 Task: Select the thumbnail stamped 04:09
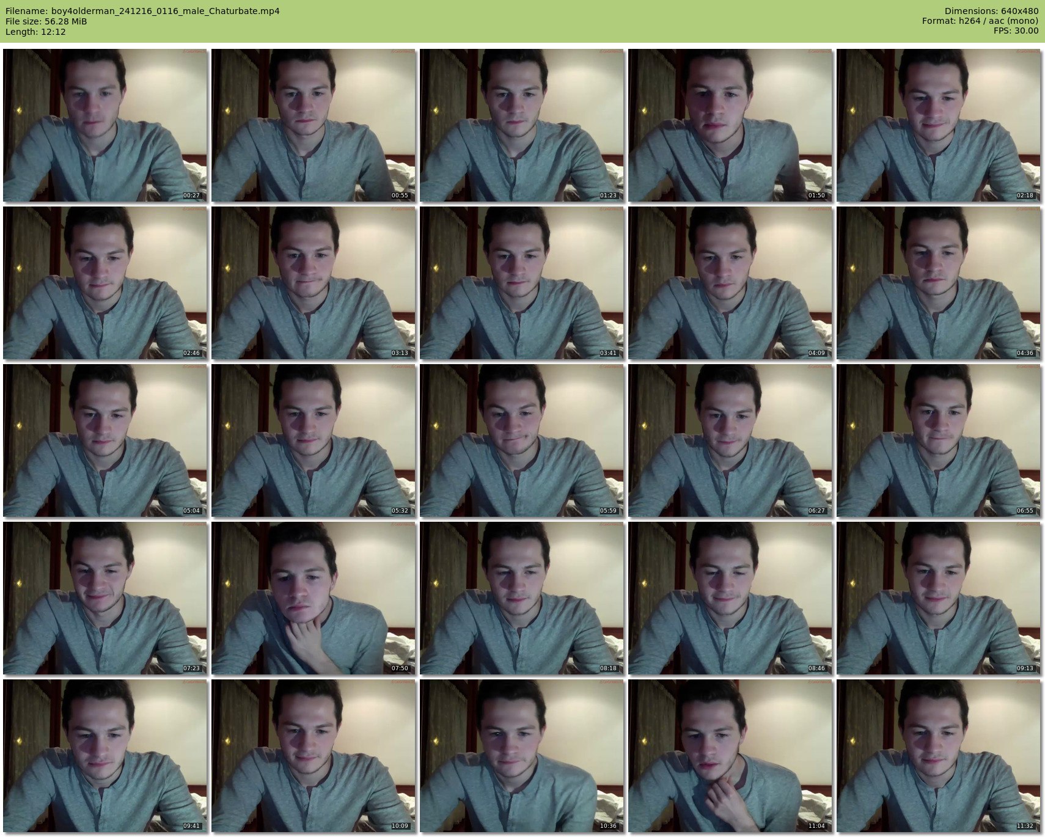pos(730,283)
